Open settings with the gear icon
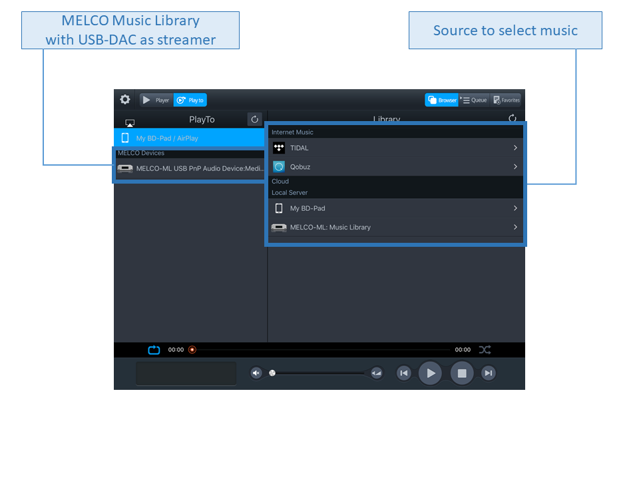 pyautogui.click(x=125, y=100)
